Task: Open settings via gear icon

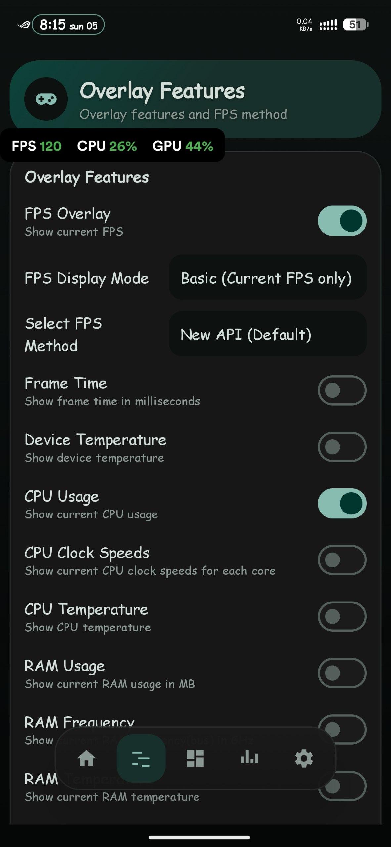Action: (304, 758)
